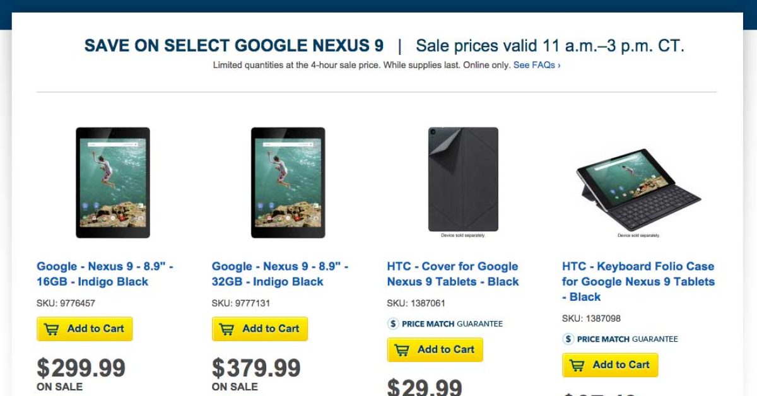Click the SKU 1387061 text
Image resolution: width=757 pixels, height=396 pixels.
click(416, 303)
